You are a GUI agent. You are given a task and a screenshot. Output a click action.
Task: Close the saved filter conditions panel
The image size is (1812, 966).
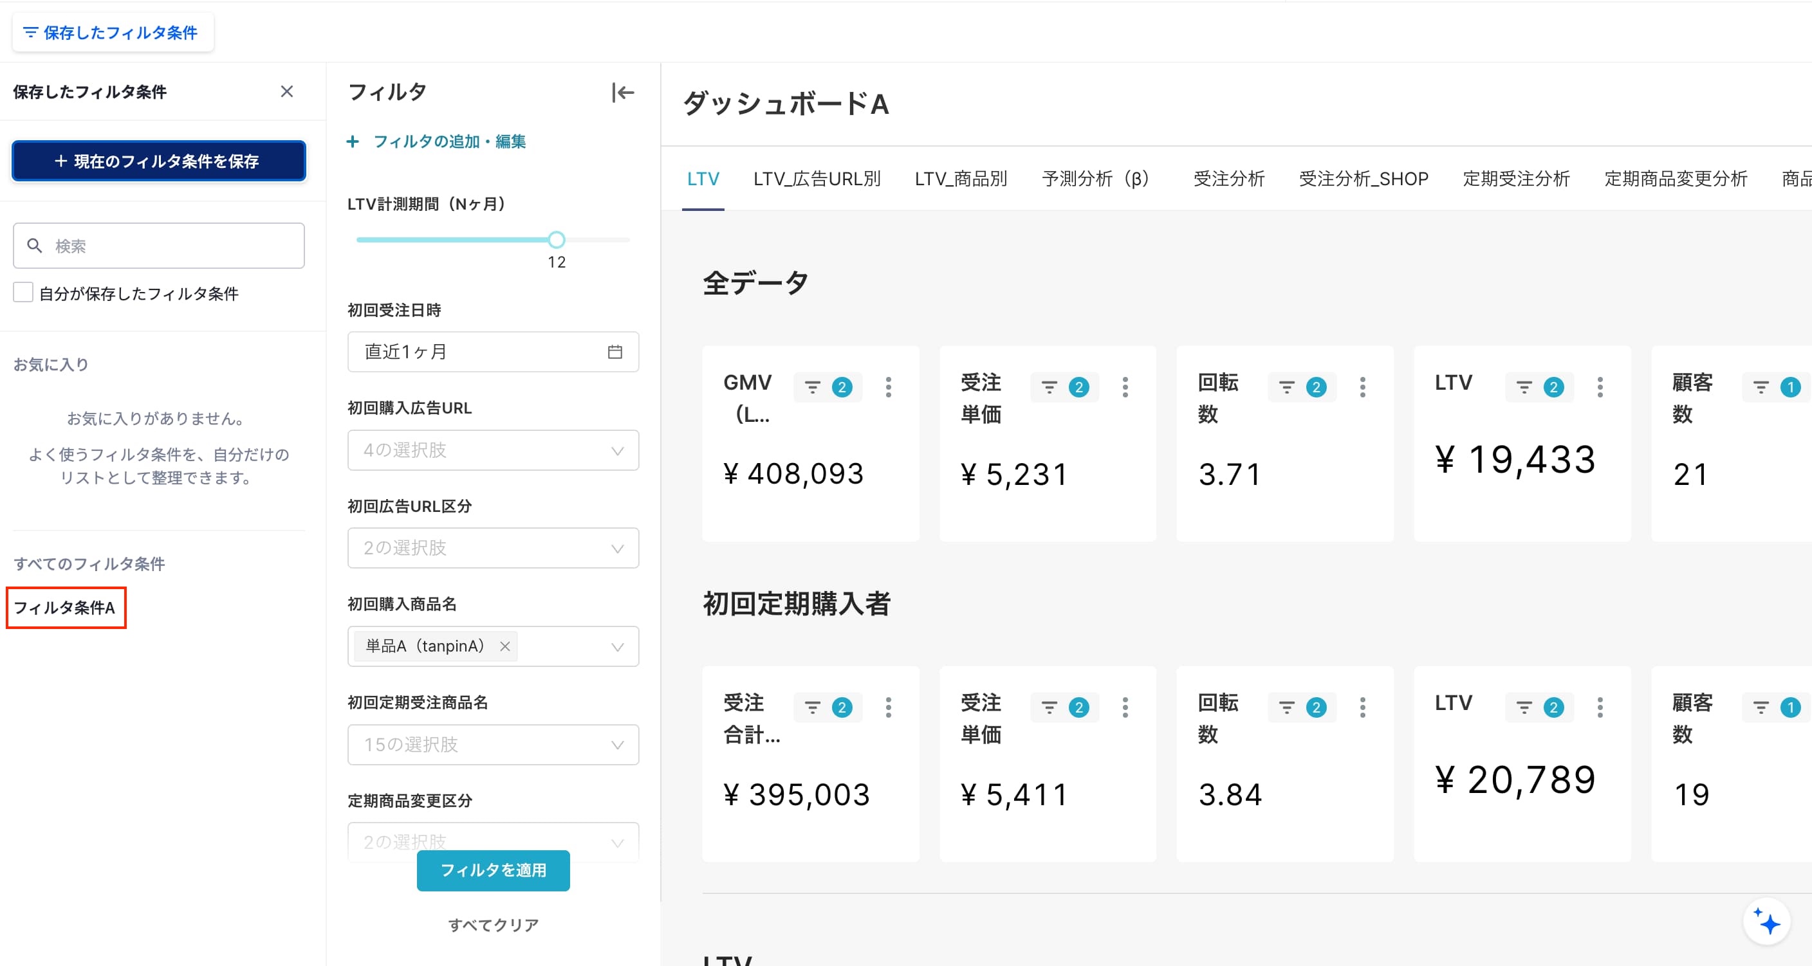point(286,91)
